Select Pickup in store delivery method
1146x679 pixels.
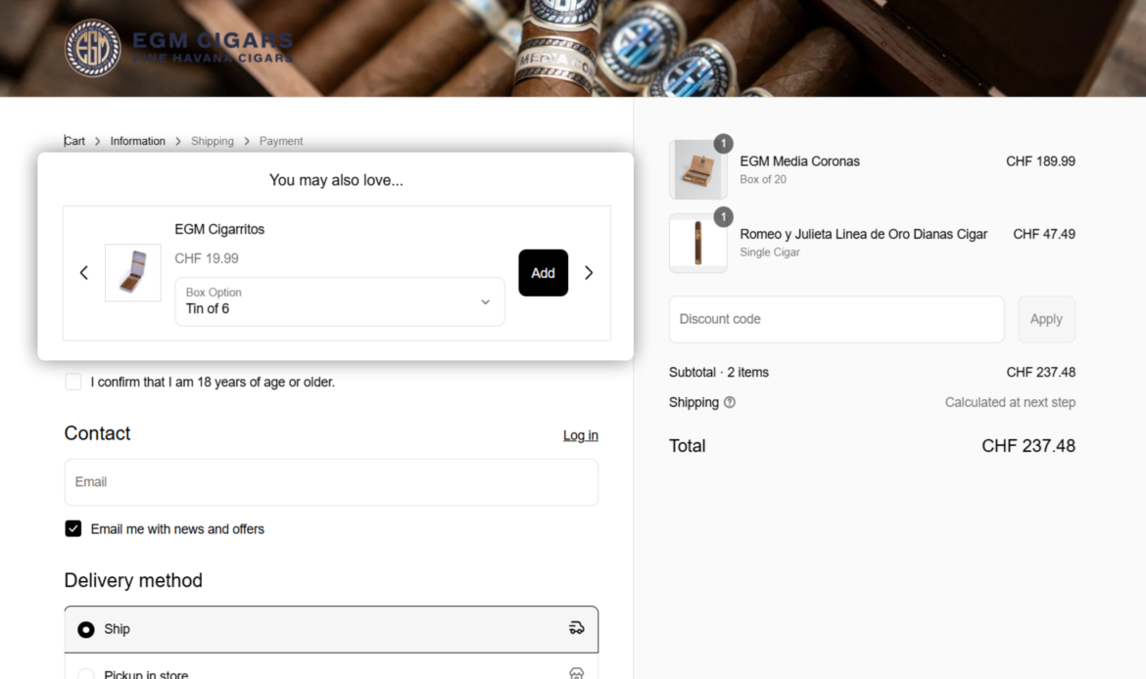click(331, 666)
